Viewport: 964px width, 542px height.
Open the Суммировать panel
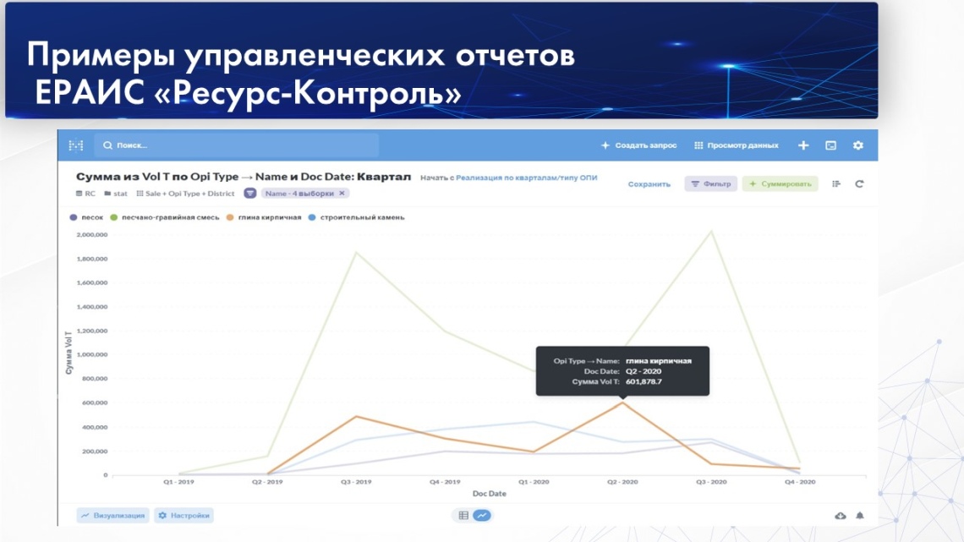(x=780, y=183)
